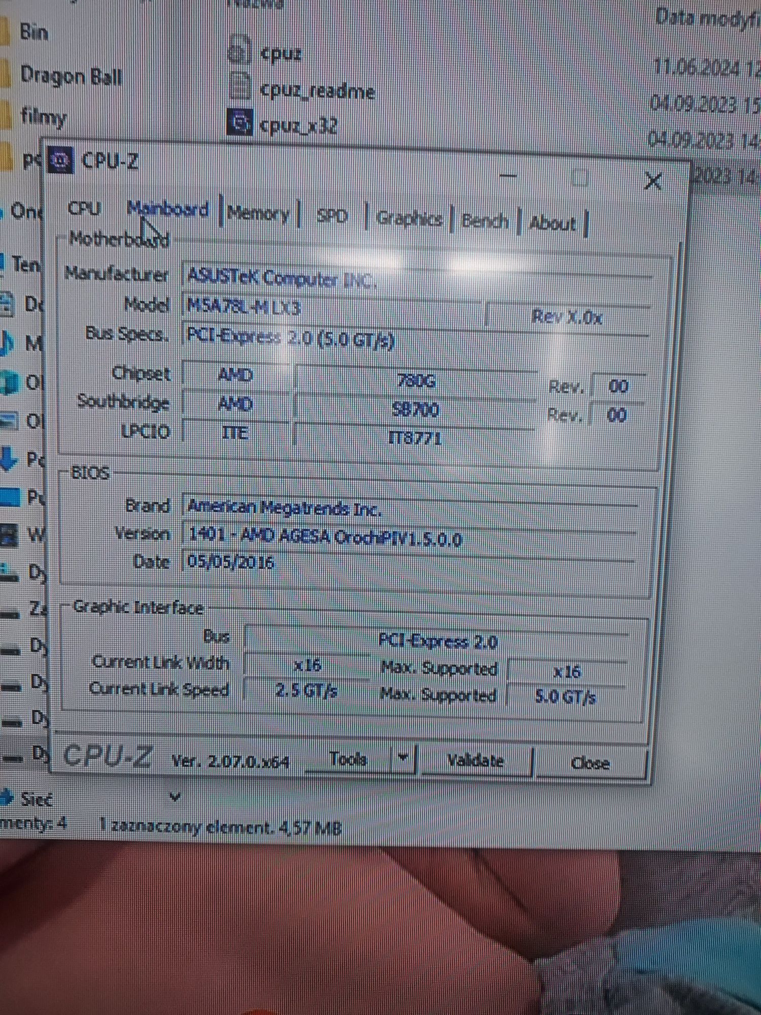Click the LPCIO vendor ITE

[x=235, y=432]
